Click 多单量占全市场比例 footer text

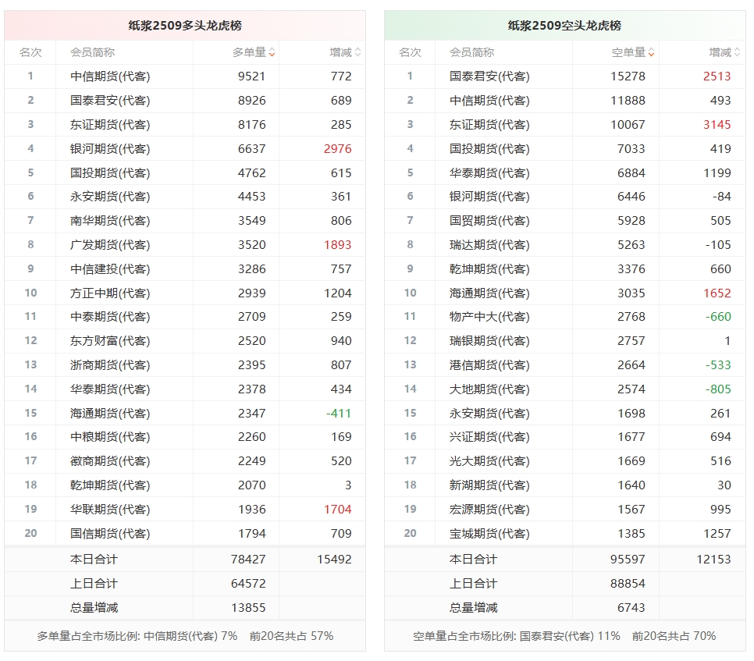pos(185,636)
